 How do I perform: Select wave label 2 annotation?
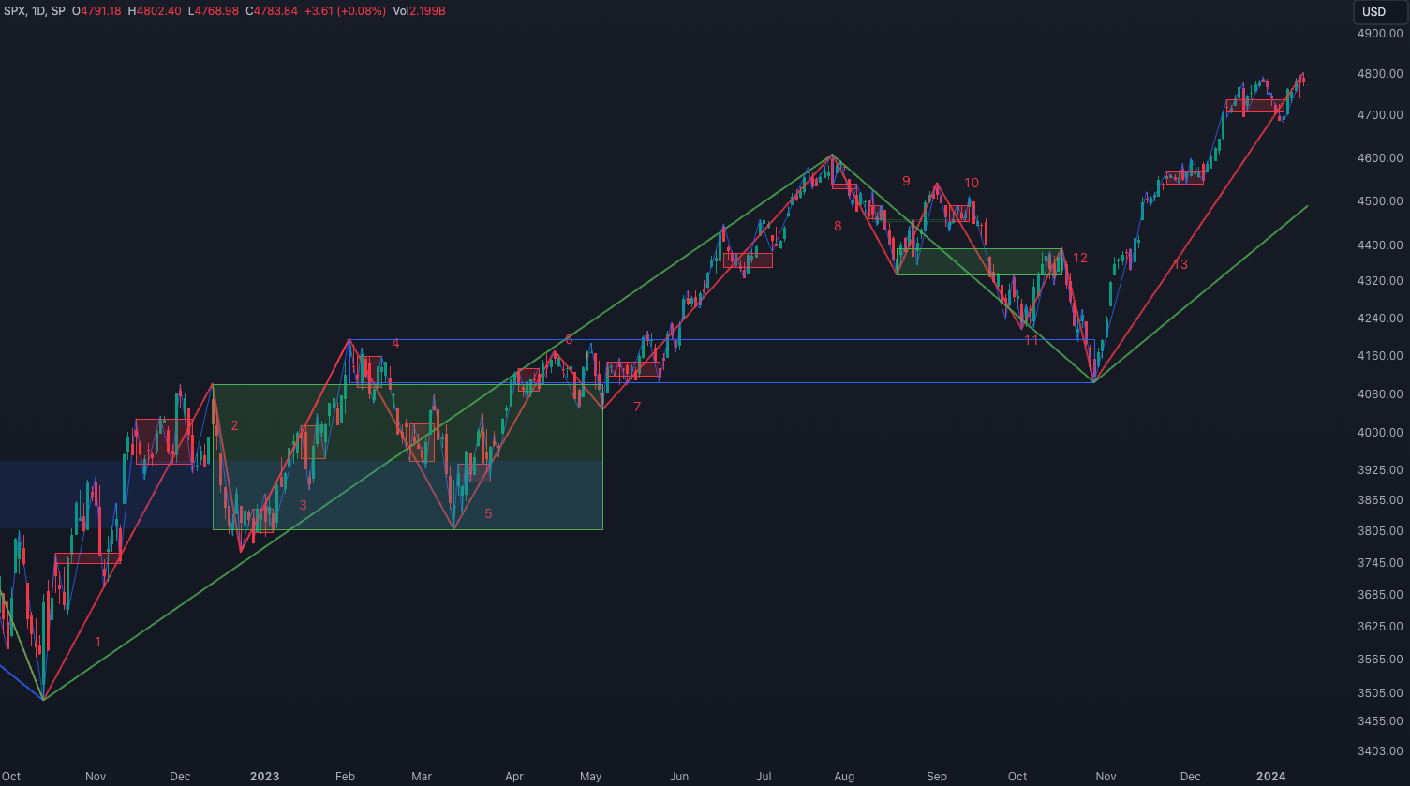(234, 426)
